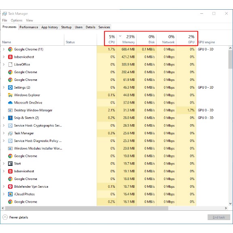Click bdservicehost icon in 19.1 MB row
The height and width of the screenshot is (233, 233).
(10, 171)
